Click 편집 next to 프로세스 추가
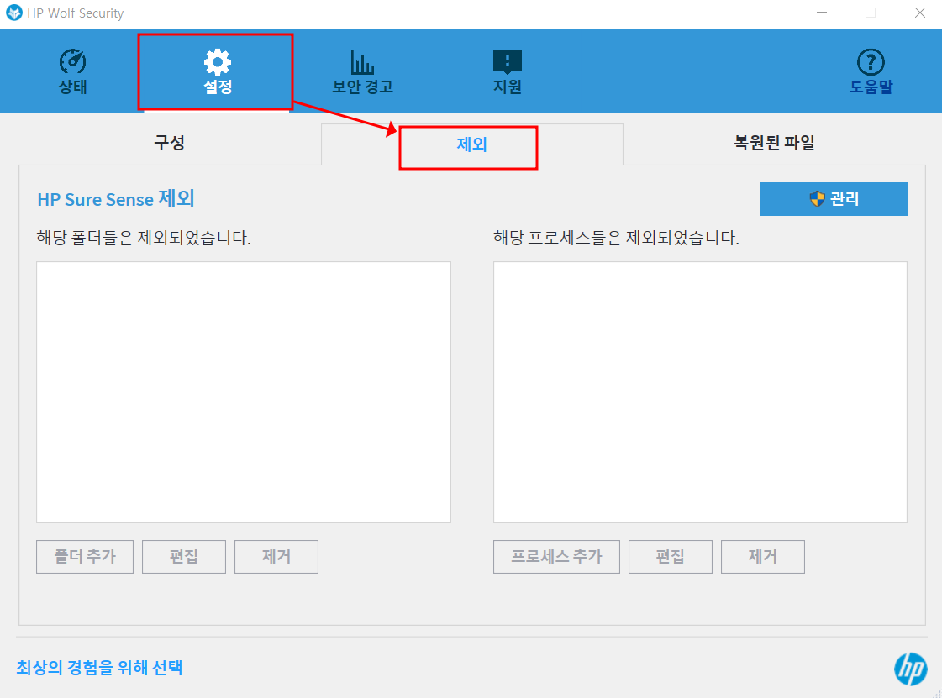The height and width of the screenshot is (698, 942). click(x=671, y=556)
